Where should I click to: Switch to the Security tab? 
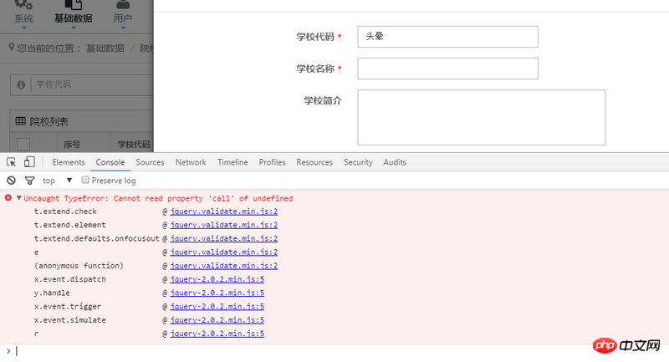[358, 162]
